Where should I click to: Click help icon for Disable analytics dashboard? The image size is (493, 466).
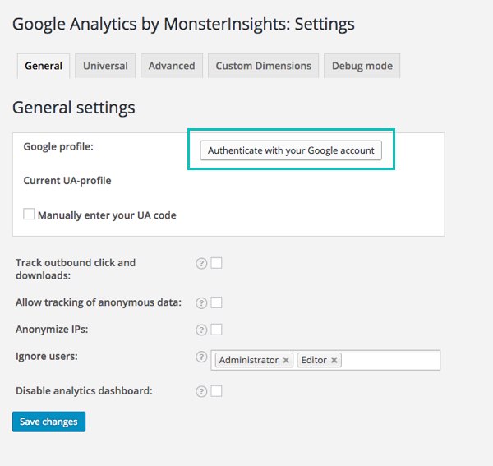click(x=200, y=391)
